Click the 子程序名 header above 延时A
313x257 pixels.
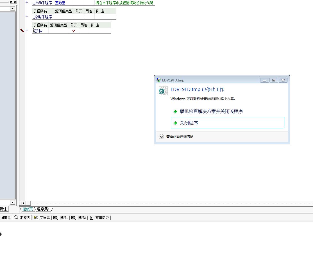coord(40,25)
